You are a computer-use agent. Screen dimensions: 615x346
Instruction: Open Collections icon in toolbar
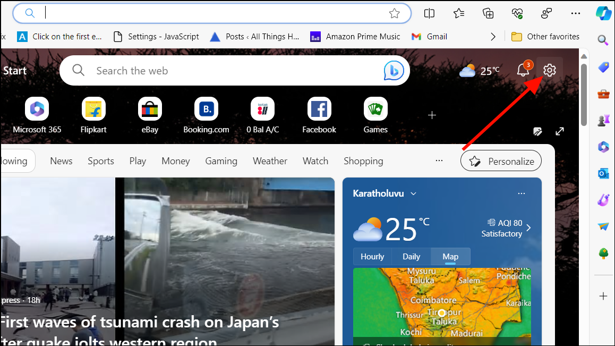(488, 13)
